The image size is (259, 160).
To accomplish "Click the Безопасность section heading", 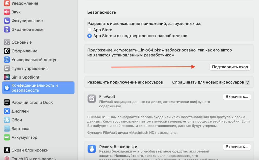I will point(102,12).
